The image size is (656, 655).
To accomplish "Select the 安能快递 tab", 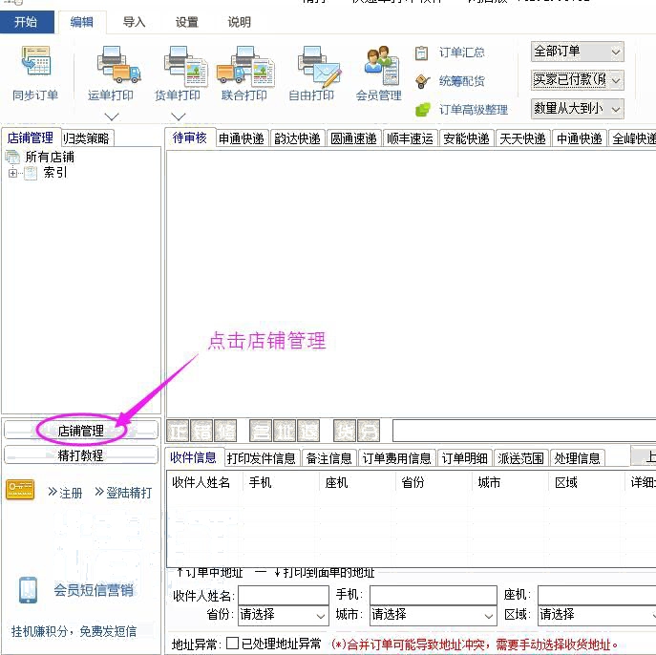I will click(x=467, y=138).
